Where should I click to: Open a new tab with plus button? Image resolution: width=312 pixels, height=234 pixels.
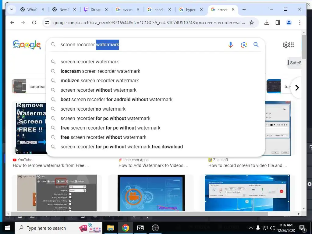tap(244, 9)
